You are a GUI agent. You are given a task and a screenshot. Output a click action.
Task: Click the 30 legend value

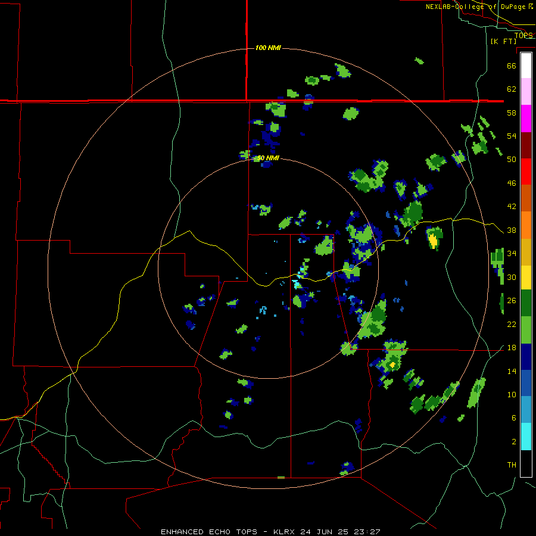(512, 277)
